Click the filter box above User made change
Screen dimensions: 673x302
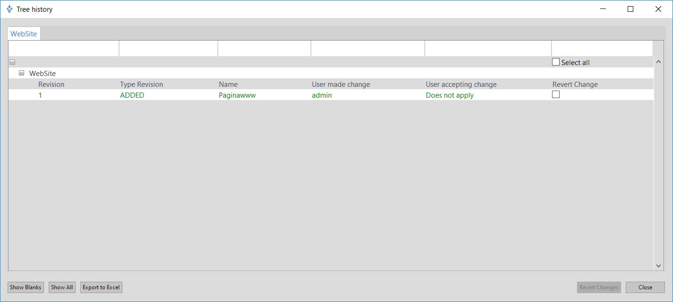[x=368, y=49]
